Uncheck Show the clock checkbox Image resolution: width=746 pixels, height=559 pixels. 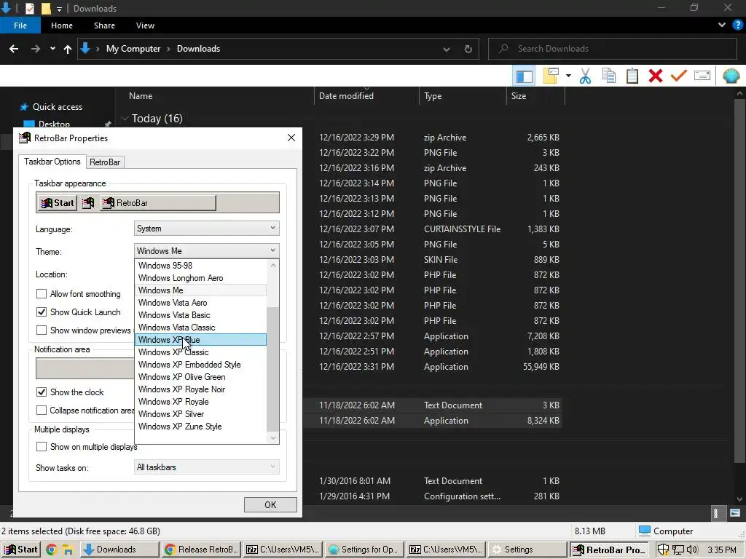(x=42, y=392)
